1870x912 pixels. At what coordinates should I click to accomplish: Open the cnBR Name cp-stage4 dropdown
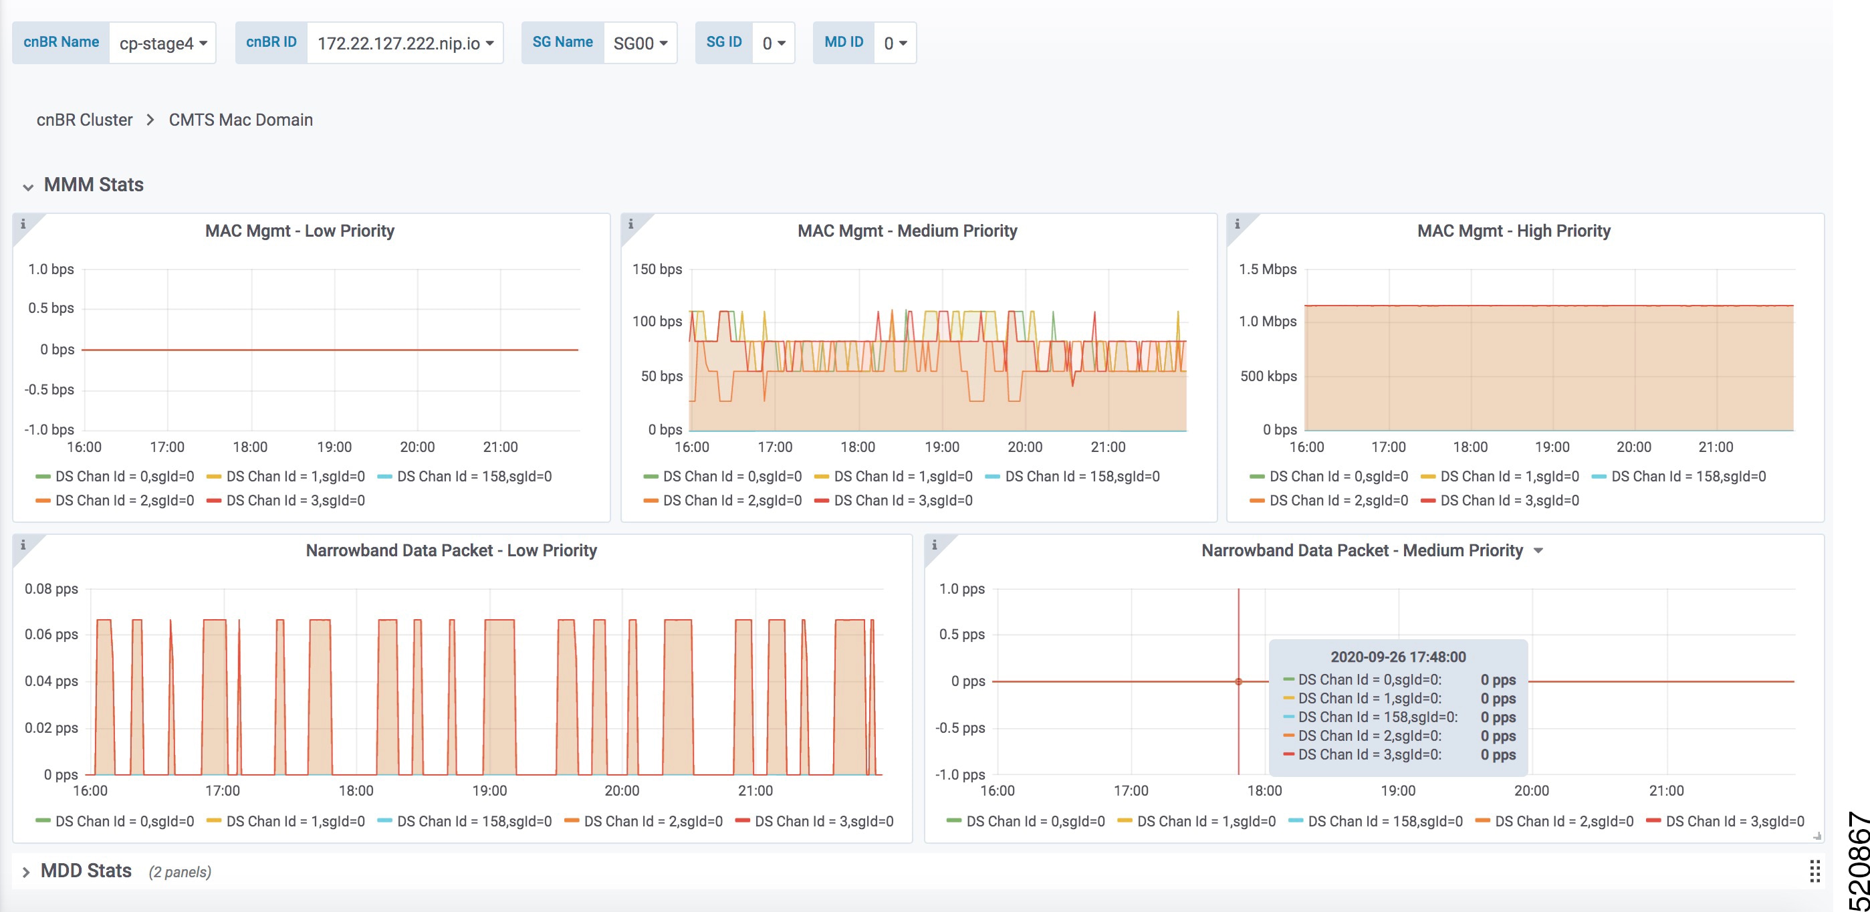point(162,43)
